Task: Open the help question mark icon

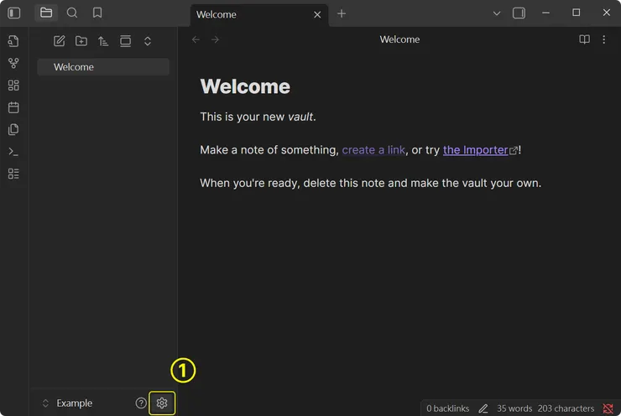Action: point(141,403)
